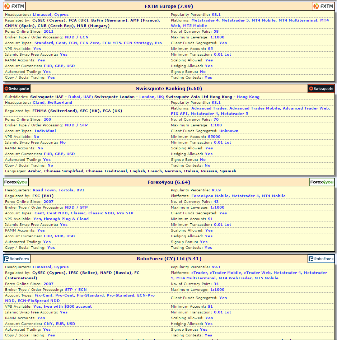Click the Swissquote UAE subsidiary name
Image resolution: width=337 pixels, height=340 pixels.
point(47,97)
